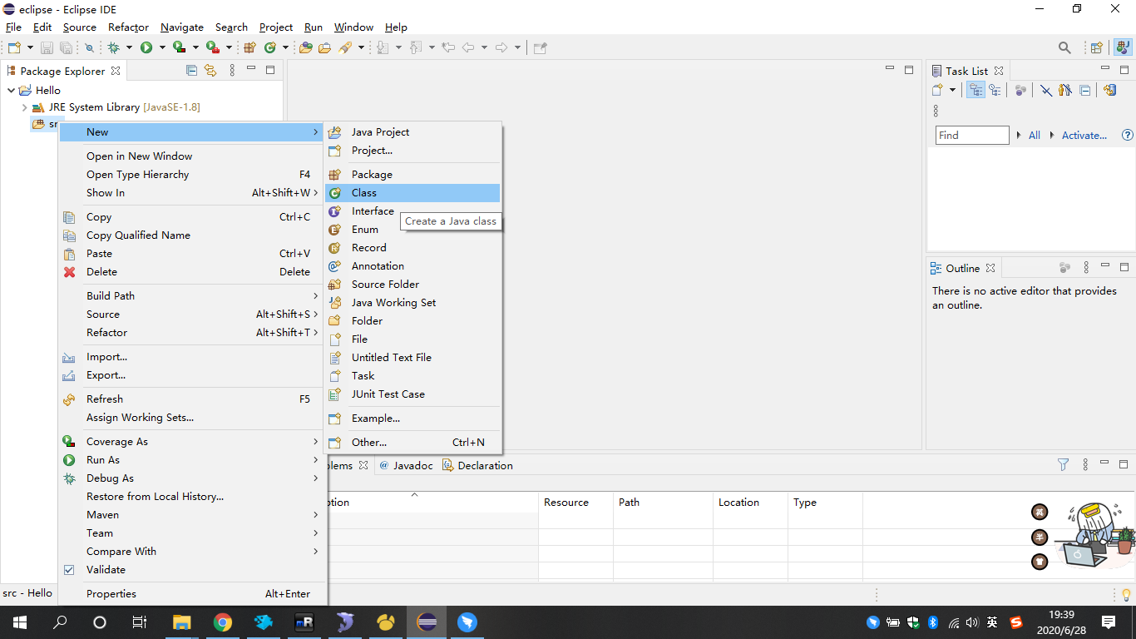Click the Location column header
The height and width of the screenshot is (639, 1136).
[x=750, y=503]
